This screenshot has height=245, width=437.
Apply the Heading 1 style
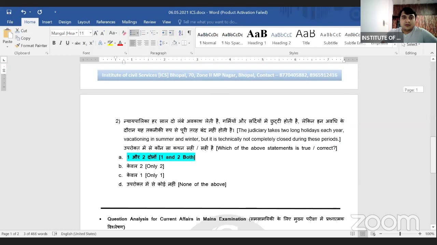[257, 38]
